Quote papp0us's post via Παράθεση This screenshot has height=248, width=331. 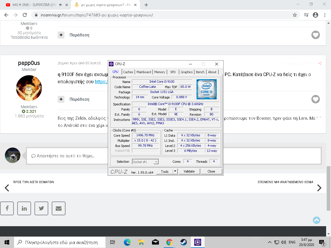(x=79, y=99)
